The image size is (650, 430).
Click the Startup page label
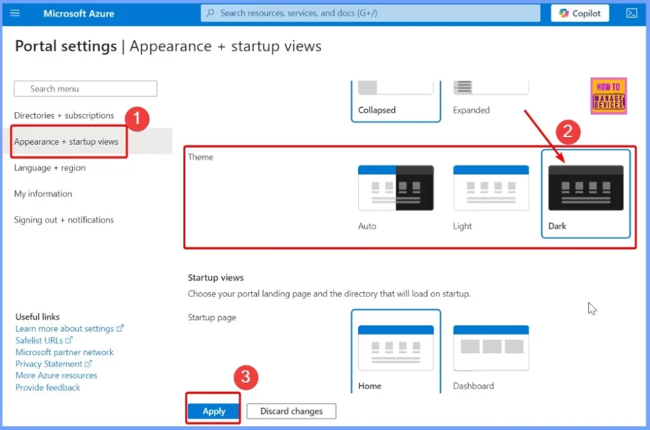point(212,317)
